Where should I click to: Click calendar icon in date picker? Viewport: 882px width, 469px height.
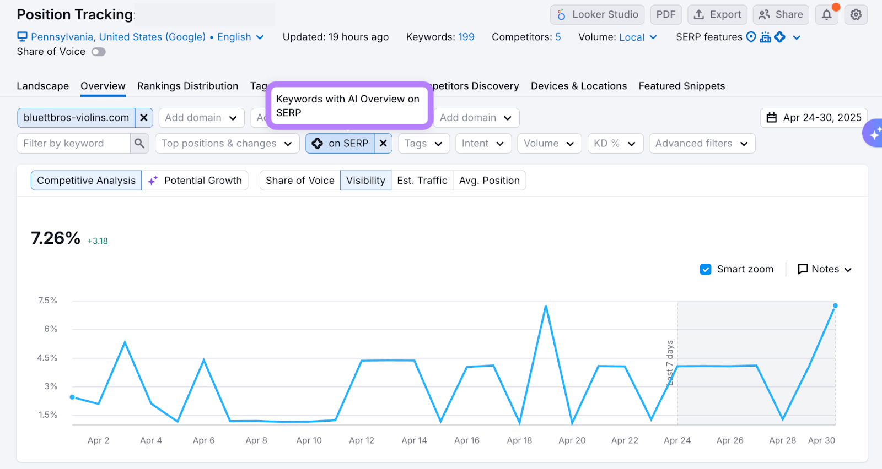pyautogui.click(x=772, y=118)
